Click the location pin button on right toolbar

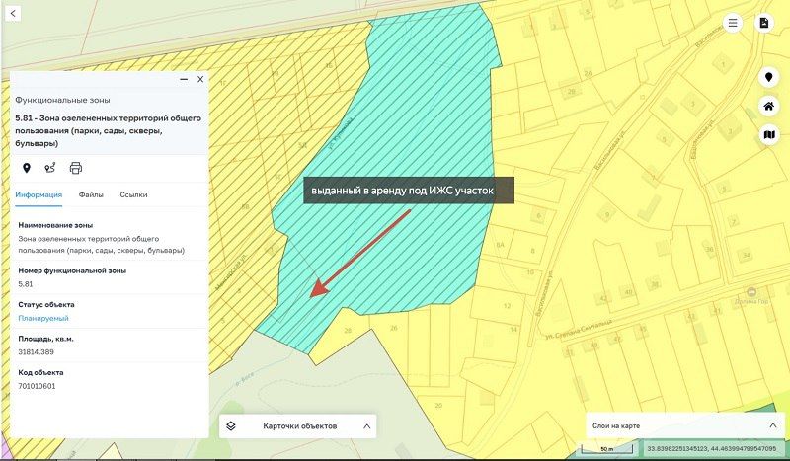click(x=768, y=78)
